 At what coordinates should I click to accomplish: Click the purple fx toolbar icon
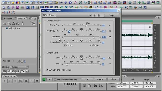click(x=76, y=2)
